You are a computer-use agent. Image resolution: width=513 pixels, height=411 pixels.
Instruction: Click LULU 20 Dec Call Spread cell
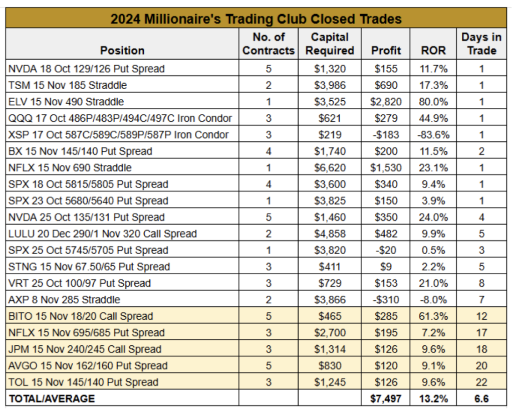pyautogui.click(x=122, y=233)
